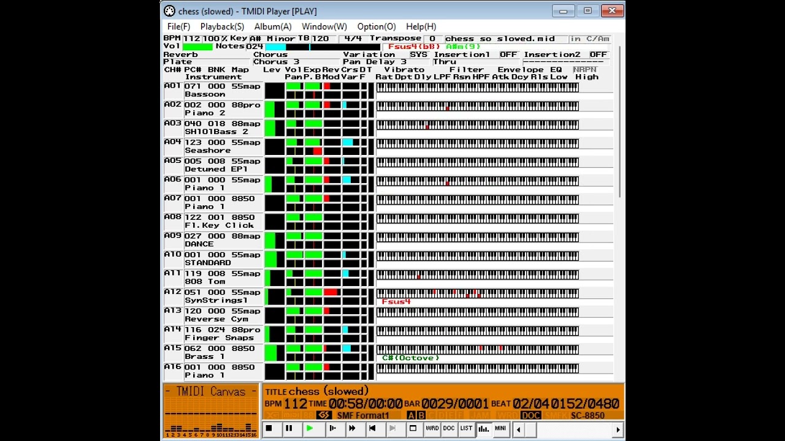Click the Notes polyphony meter bar
Screen dimensions: 785x441
click(322, 47)
